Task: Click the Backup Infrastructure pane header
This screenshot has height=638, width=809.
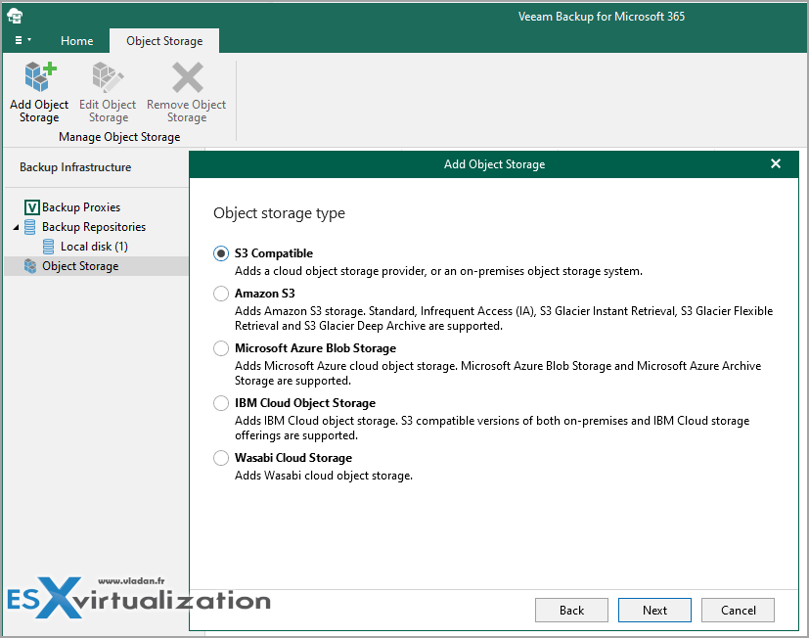Action: click(x=75, y=167)
